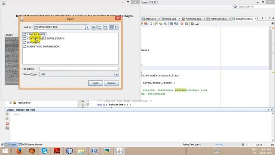Expand the Files of Type dropdown
Viewport: 275px width, 155px height.
pyautogui.click(x=116, y=74)
